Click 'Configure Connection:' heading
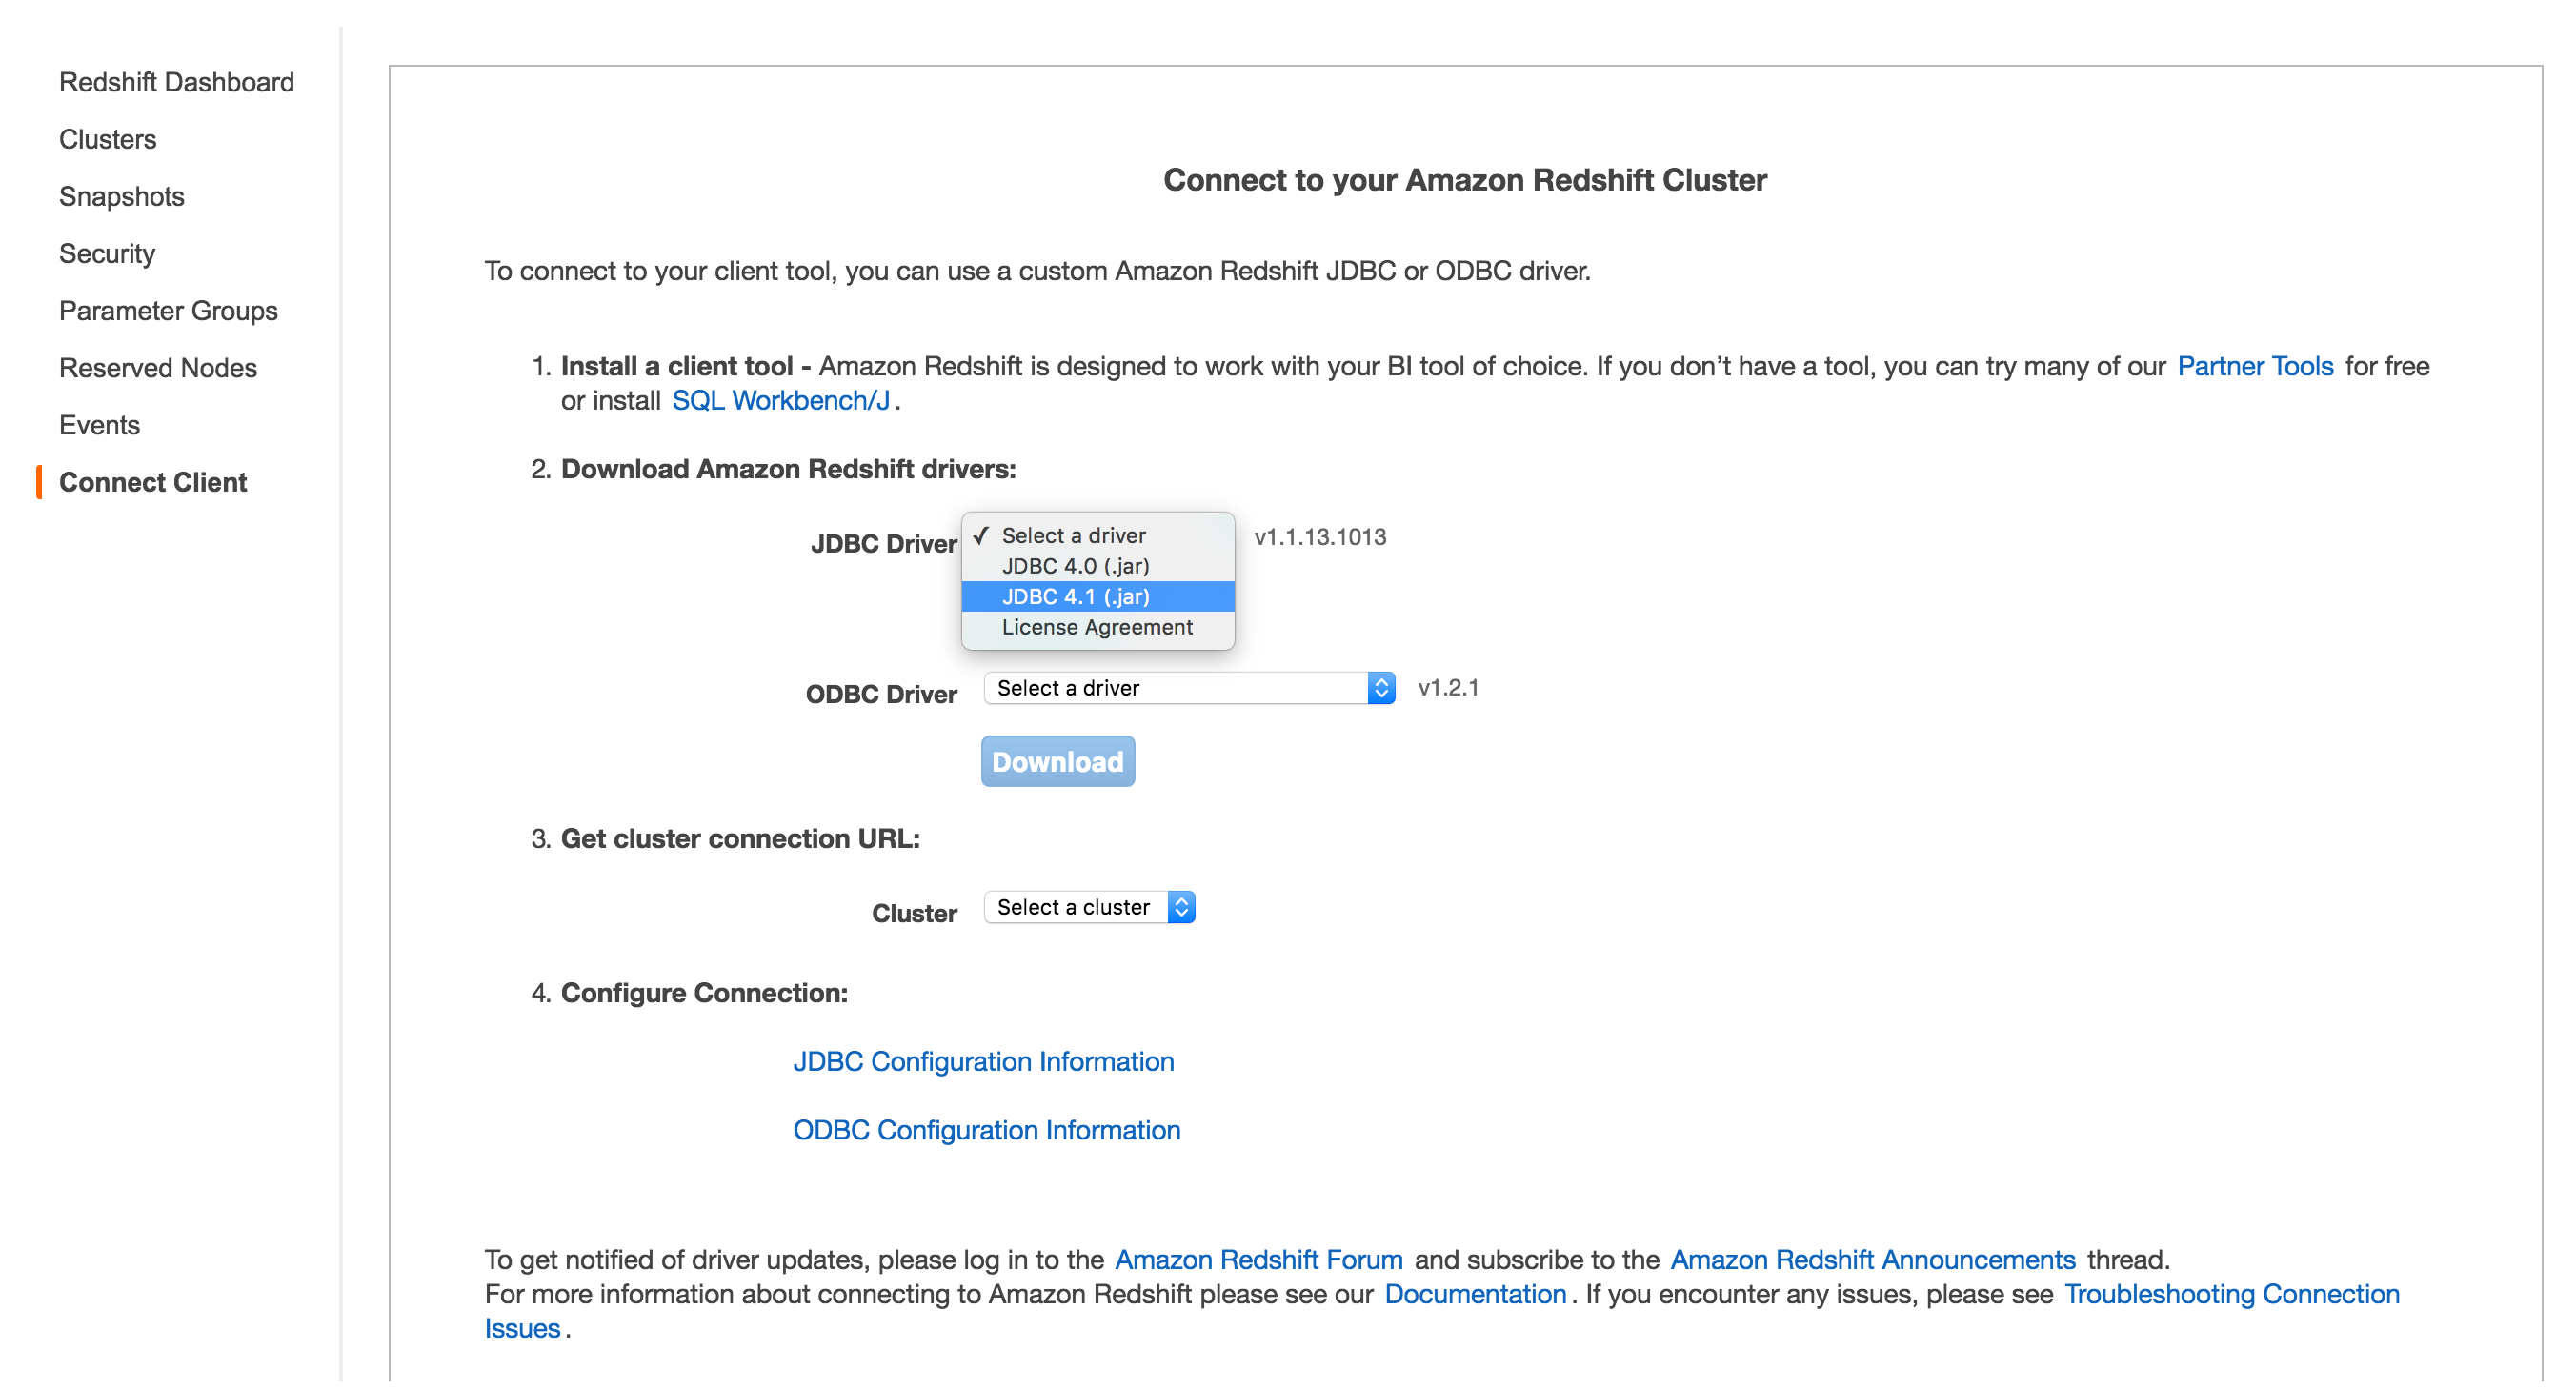The height and width of the screenshot is (1391, 2576). click(x=704, y=993)
